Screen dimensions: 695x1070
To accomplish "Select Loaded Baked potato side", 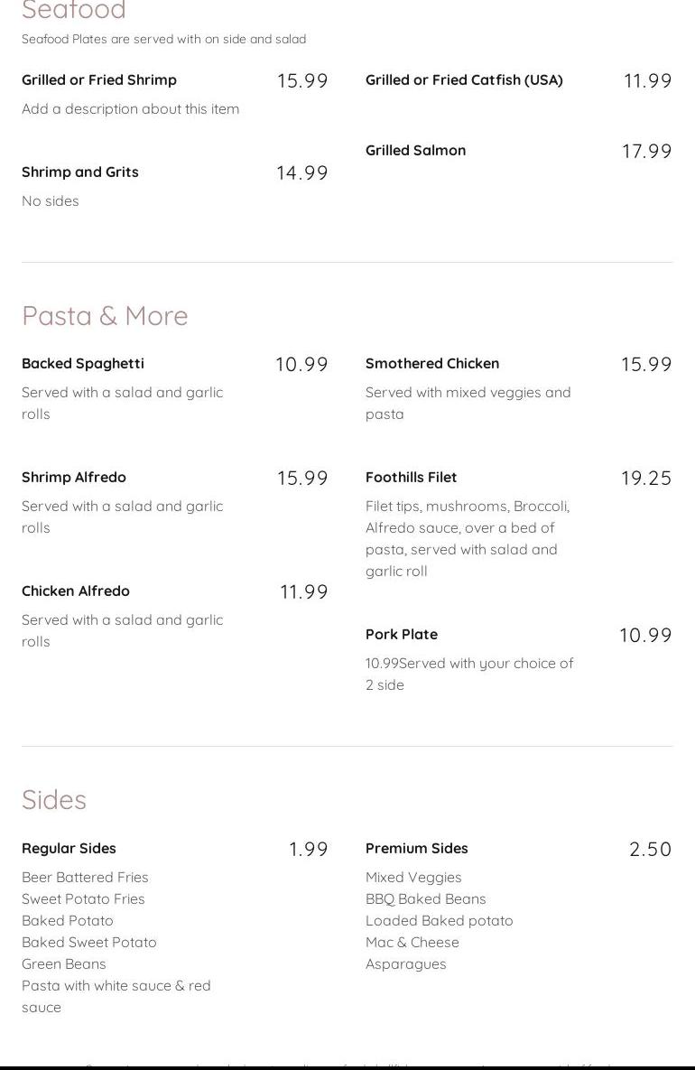I will (439, 920).
